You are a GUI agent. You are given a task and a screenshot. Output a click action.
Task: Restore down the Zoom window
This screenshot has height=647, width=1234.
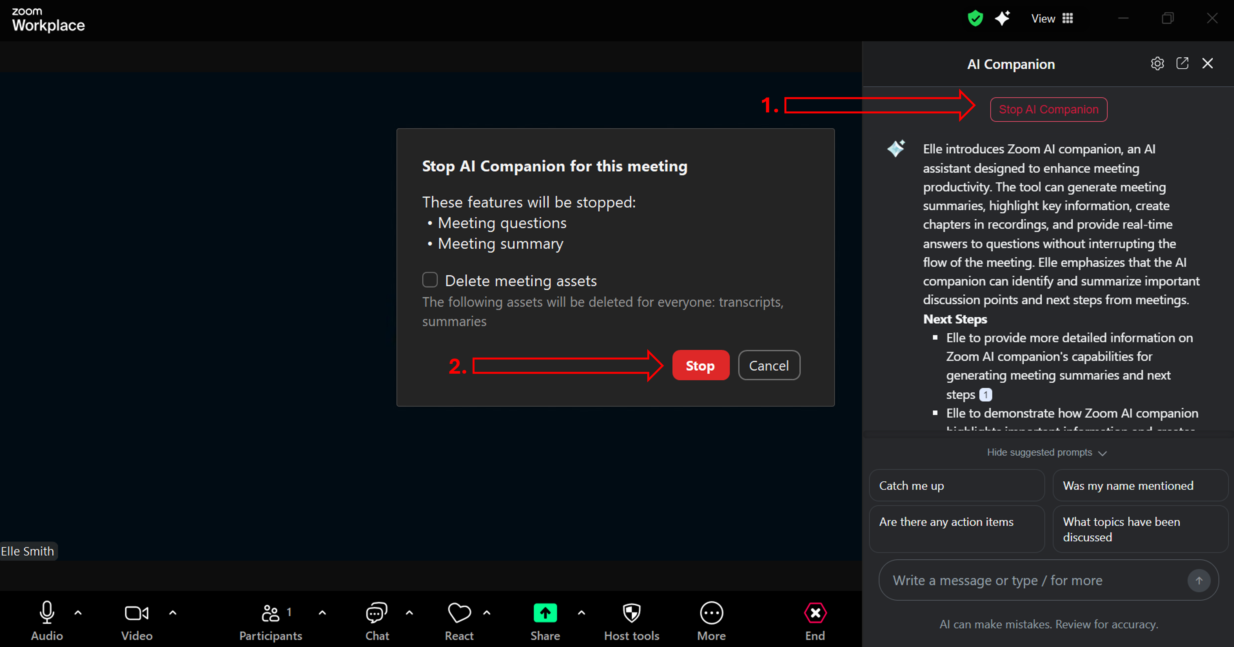[1168, 18]
